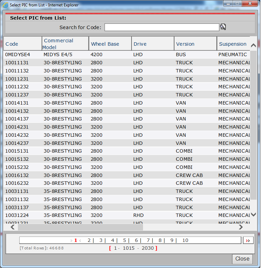Click the Wheel Base column header

click(105, 44)
